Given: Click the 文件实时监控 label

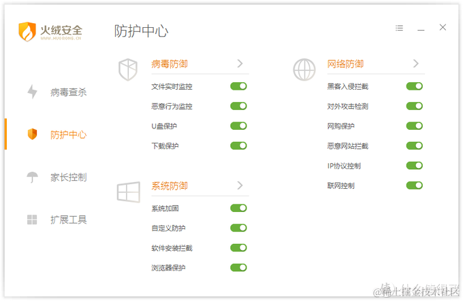Looking at the screenshot, I should (172, 86).
